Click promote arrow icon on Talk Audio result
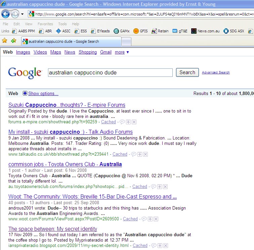The width and height of the screenshot is (254, 250). point(140,154)
